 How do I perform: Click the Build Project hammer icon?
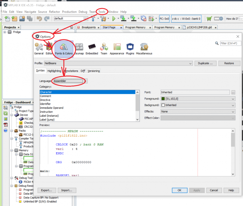coord(93,19)
